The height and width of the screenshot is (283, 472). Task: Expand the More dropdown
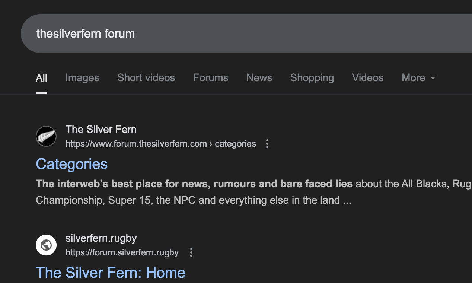418,78
